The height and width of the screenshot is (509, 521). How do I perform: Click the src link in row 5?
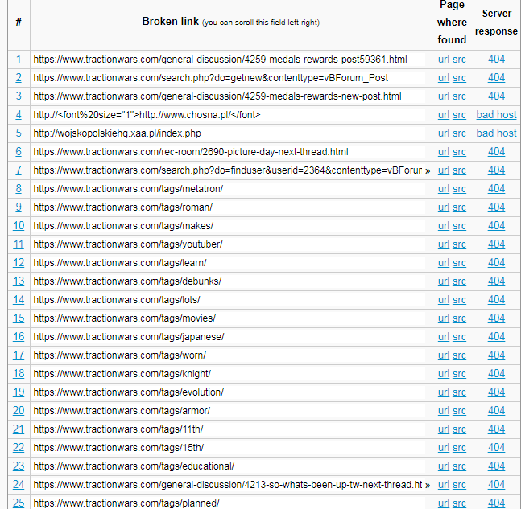pyautogui.click(x=459, y=133)
